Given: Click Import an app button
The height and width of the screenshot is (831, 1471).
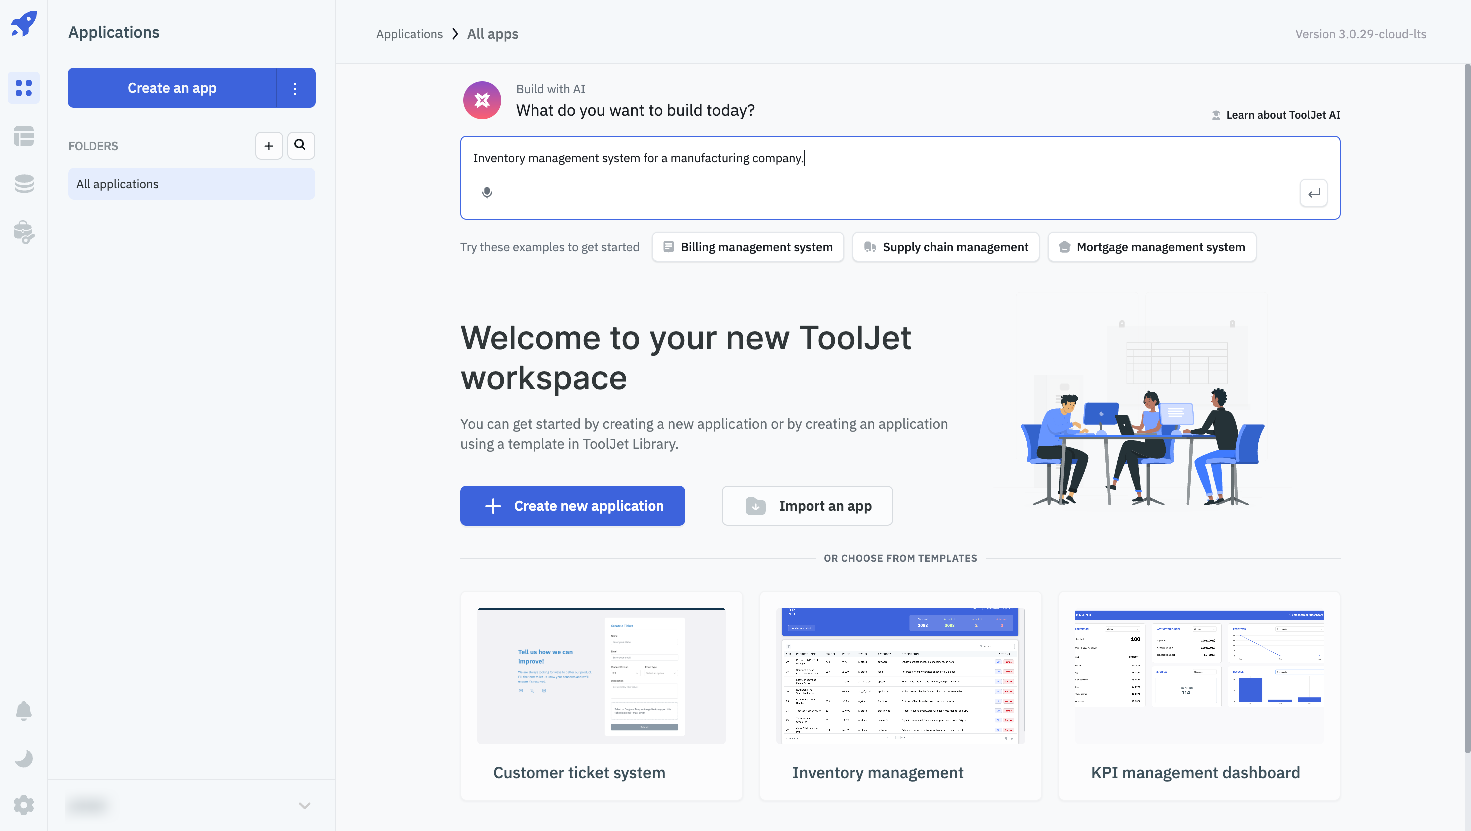Looking at the screenshot, I should [x=807, y=505].
